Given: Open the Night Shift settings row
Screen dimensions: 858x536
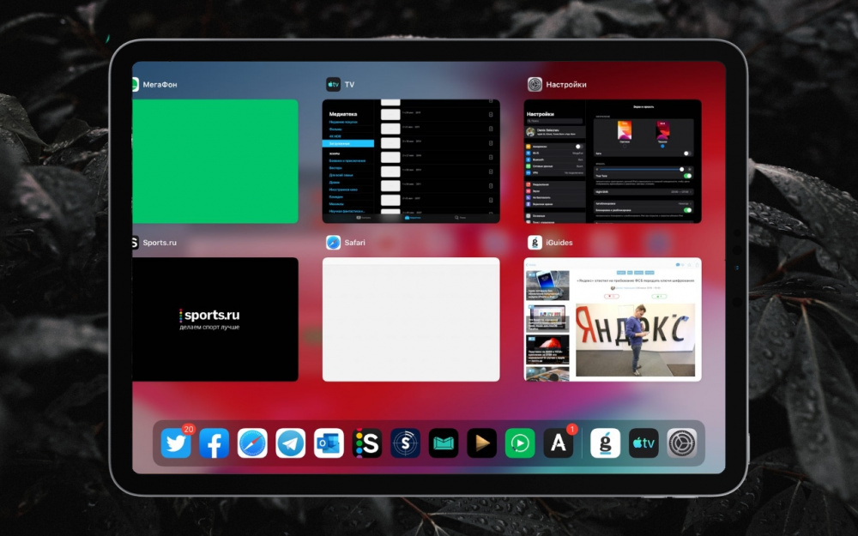Looking at the screenshot, I should [x=643, y=192].
